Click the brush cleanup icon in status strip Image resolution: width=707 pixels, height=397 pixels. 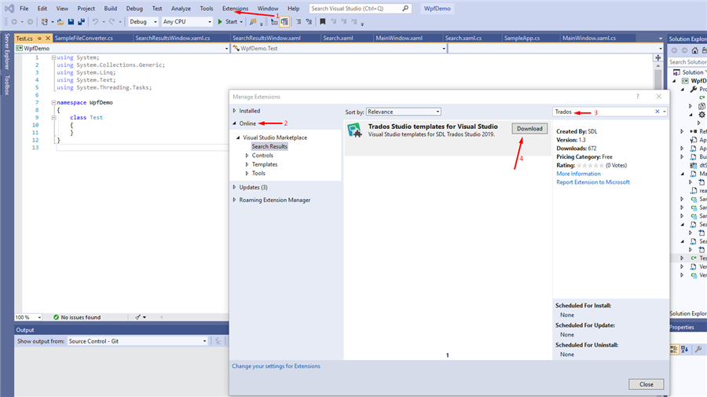[x=138, y=317]
